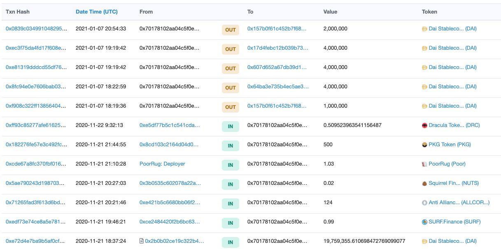Open sender address 0x2b0b02ce19c322b4
This screenshot has height=249, width=501.
coord(174,241)
